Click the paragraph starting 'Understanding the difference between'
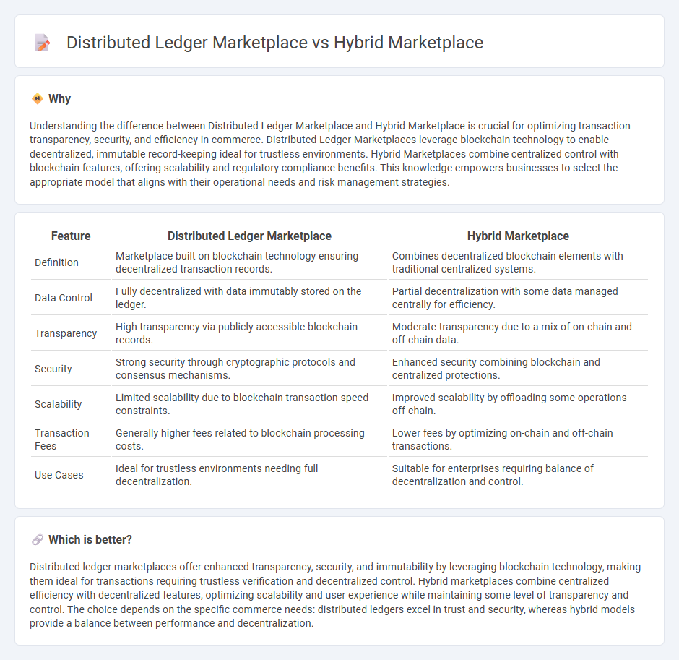Screen dimensions: 679x660 coord(330,154)
